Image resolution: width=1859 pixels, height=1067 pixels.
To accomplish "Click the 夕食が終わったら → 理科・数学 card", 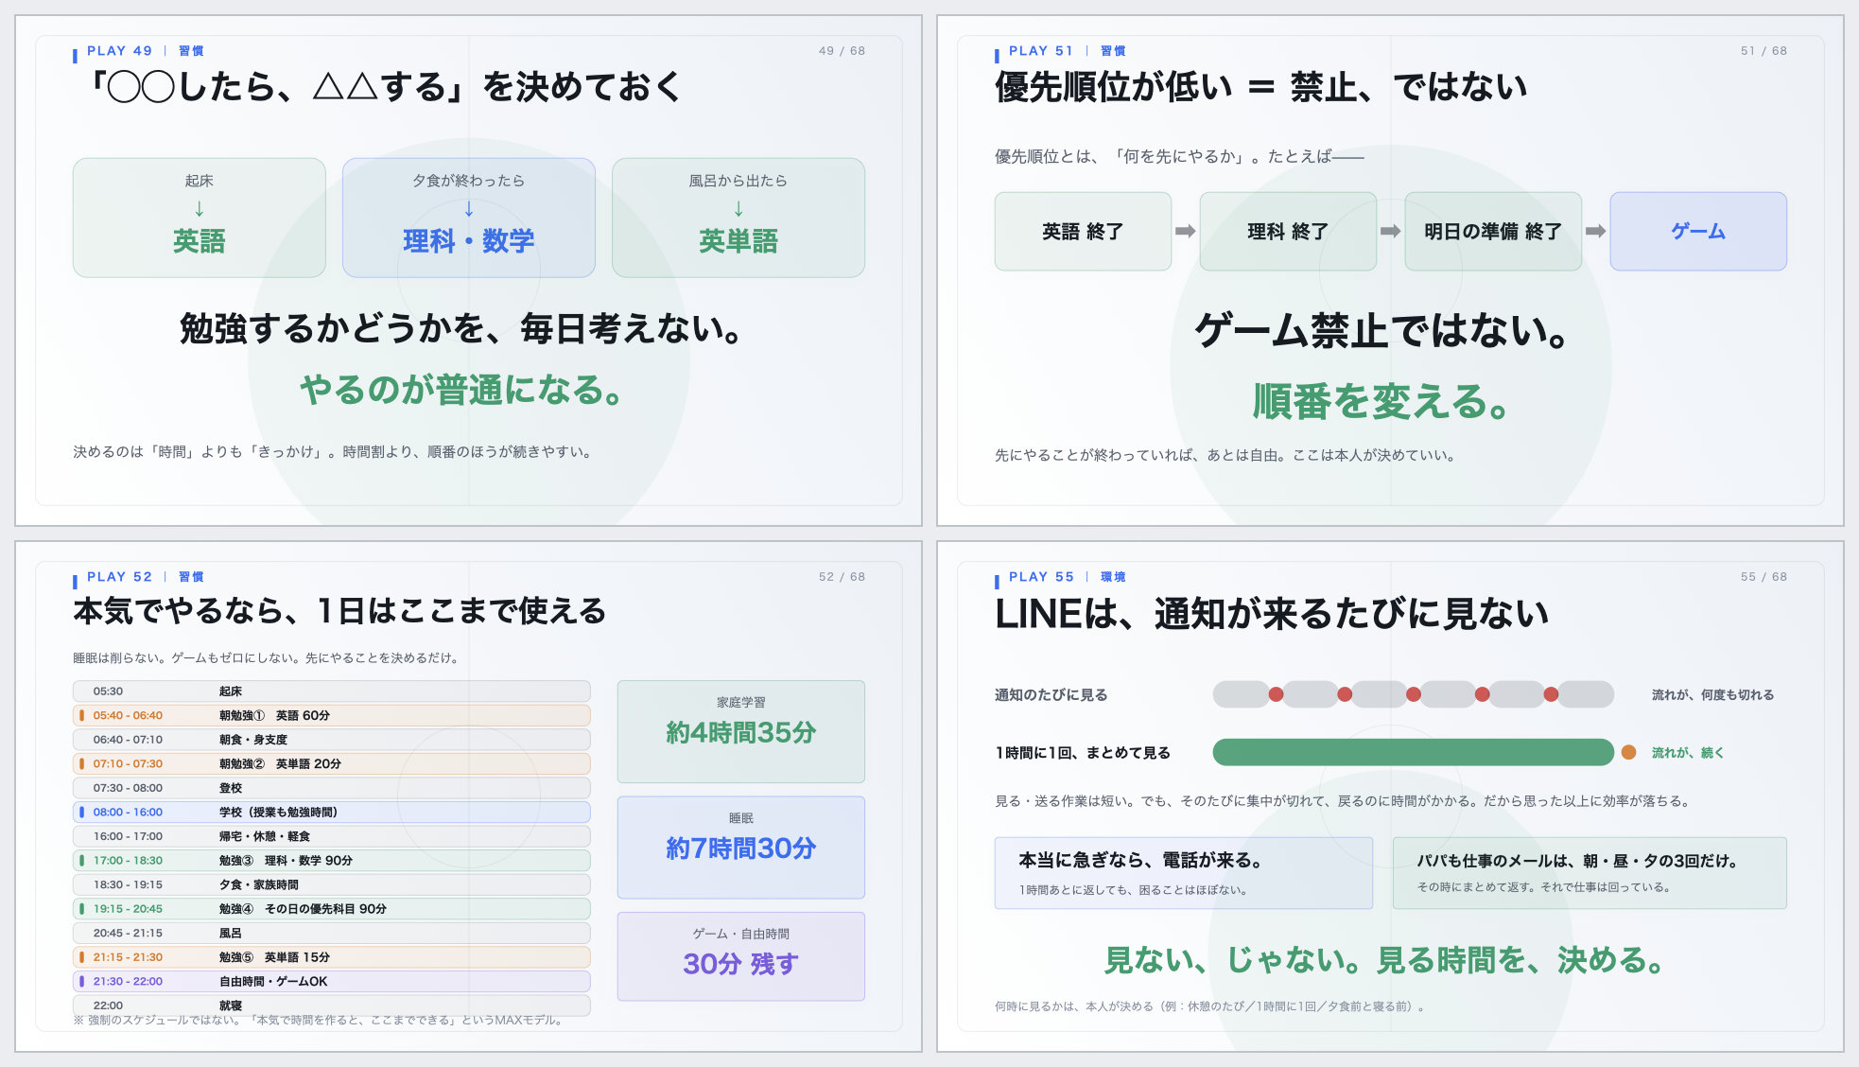I will [x=468, y=218].
